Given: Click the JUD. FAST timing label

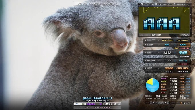Looking at the screenshot, I should point(185,96).
